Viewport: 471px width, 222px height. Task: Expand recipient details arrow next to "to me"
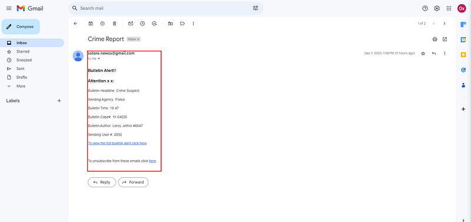tap(99, 58)
